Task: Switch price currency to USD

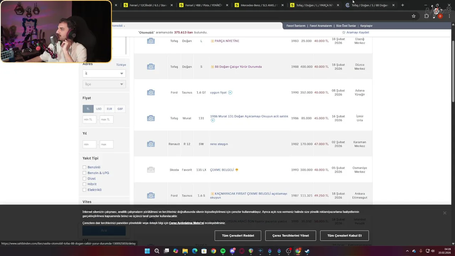Action: tap(99, 109)
